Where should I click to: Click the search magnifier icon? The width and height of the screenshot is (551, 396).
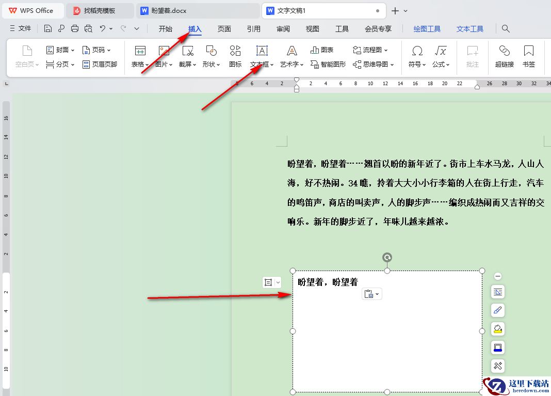tap(505, 28)
